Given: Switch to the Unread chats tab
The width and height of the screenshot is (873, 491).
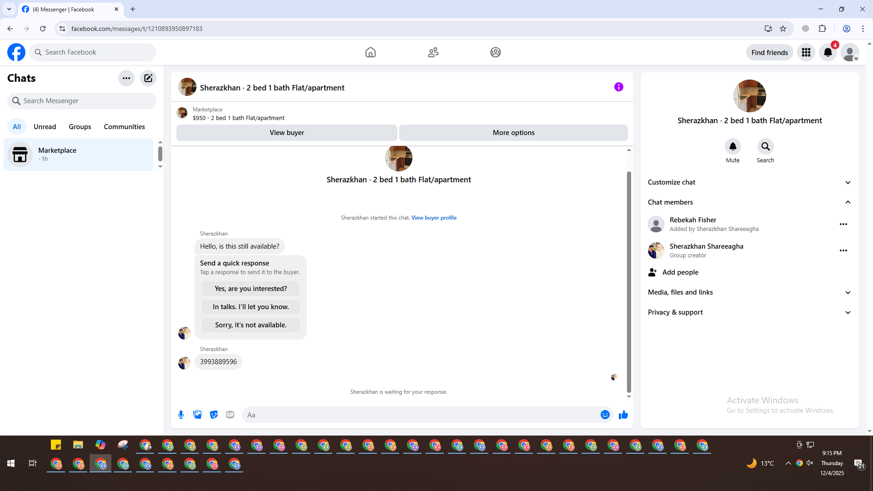Looking at the screenshot, I should pos(45,127).
